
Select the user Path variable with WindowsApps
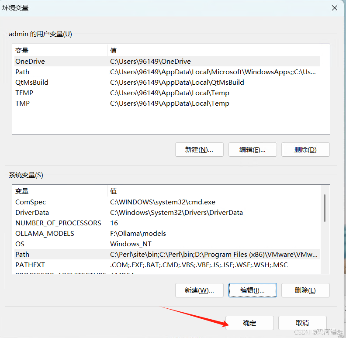coord(167,72)
